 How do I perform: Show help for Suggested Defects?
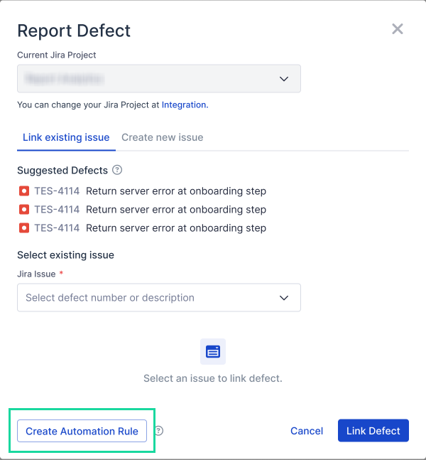117,171
